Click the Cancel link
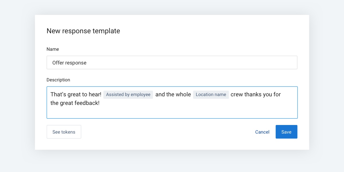 click(262, 132)
